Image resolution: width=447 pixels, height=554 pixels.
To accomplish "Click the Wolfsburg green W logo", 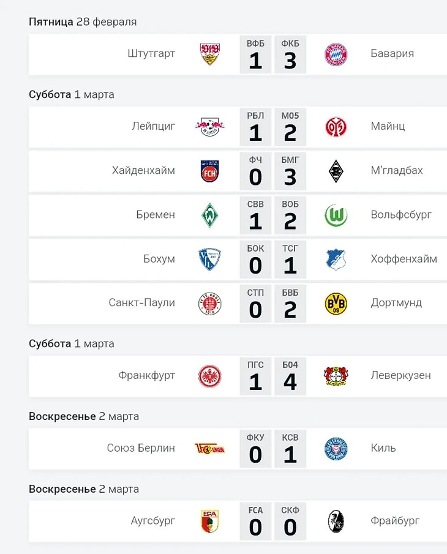I will [x=336, y=215].
